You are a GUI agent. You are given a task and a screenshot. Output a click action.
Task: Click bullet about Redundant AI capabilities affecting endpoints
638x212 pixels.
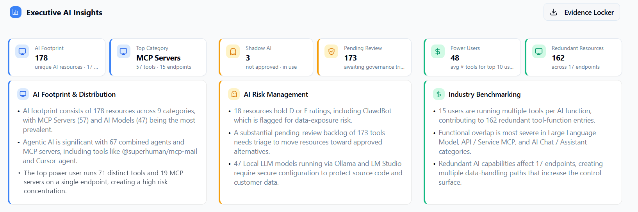(x=521, y=173)
